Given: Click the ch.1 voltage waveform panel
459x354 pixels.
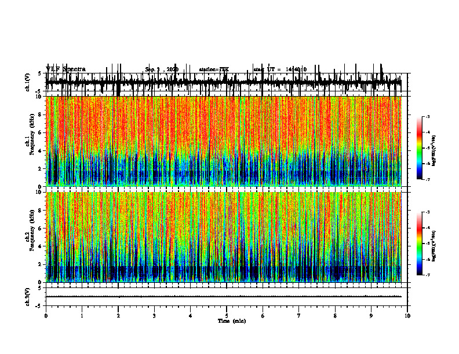Looking at the screenshot, I should (226, 82).
